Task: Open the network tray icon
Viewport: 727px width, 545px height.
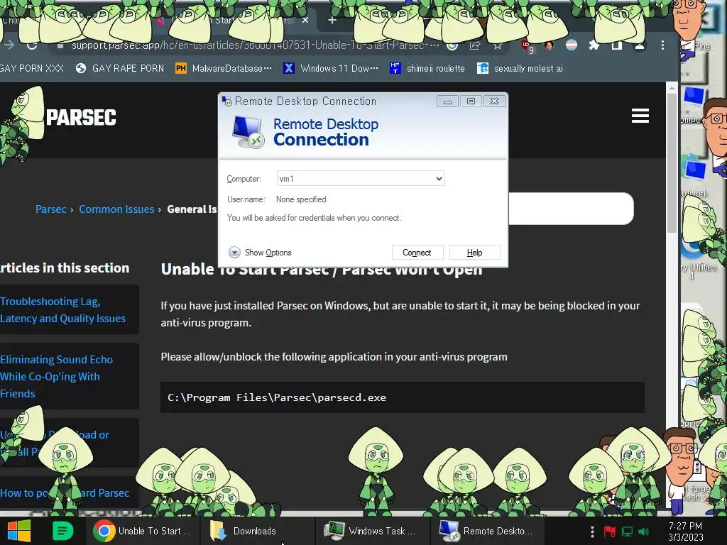Action: point(627,532)
